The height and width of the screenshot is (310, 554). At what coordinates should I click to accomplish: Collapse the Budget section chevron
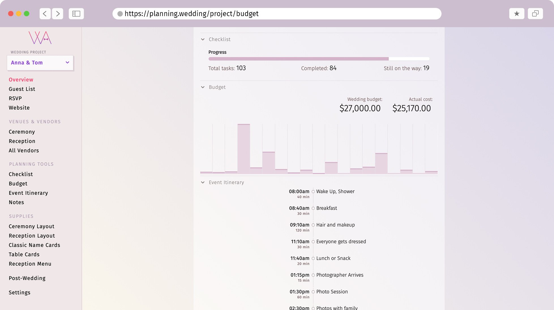point(203,87)
